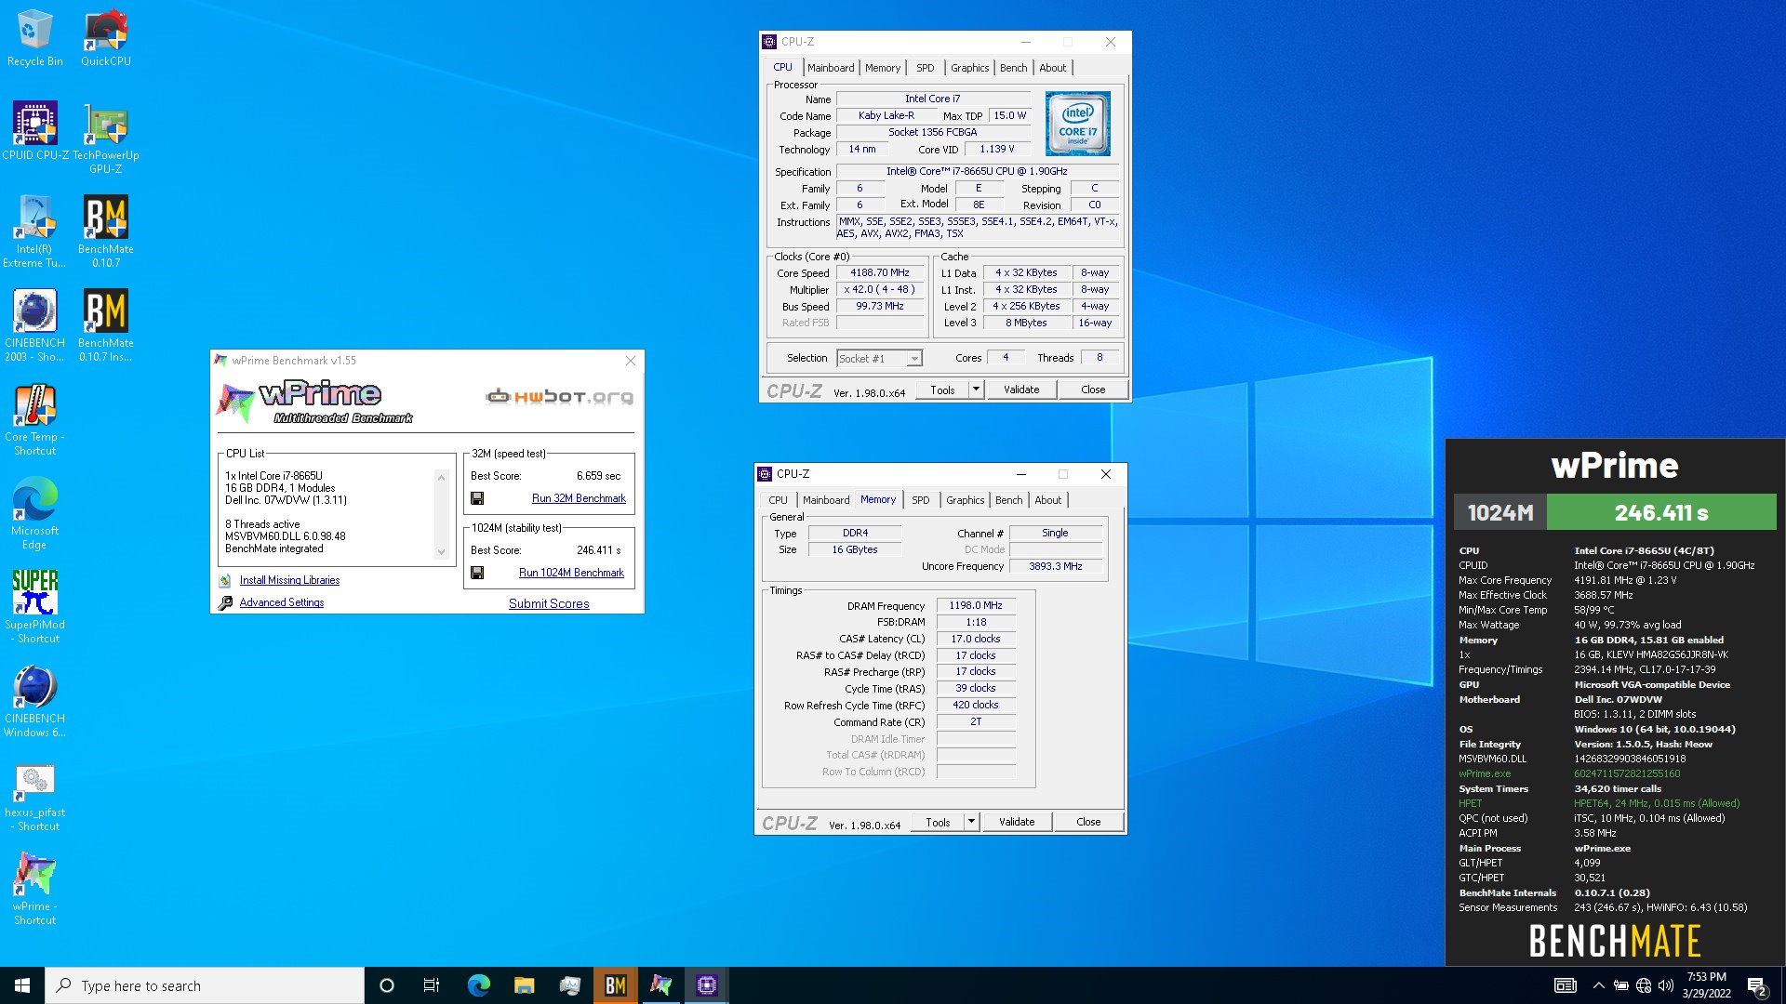Switch to wPrime taskbar button
The width and height of the screenshot is (1786, 1004).
pyautogui.click(x=660, y=985)
